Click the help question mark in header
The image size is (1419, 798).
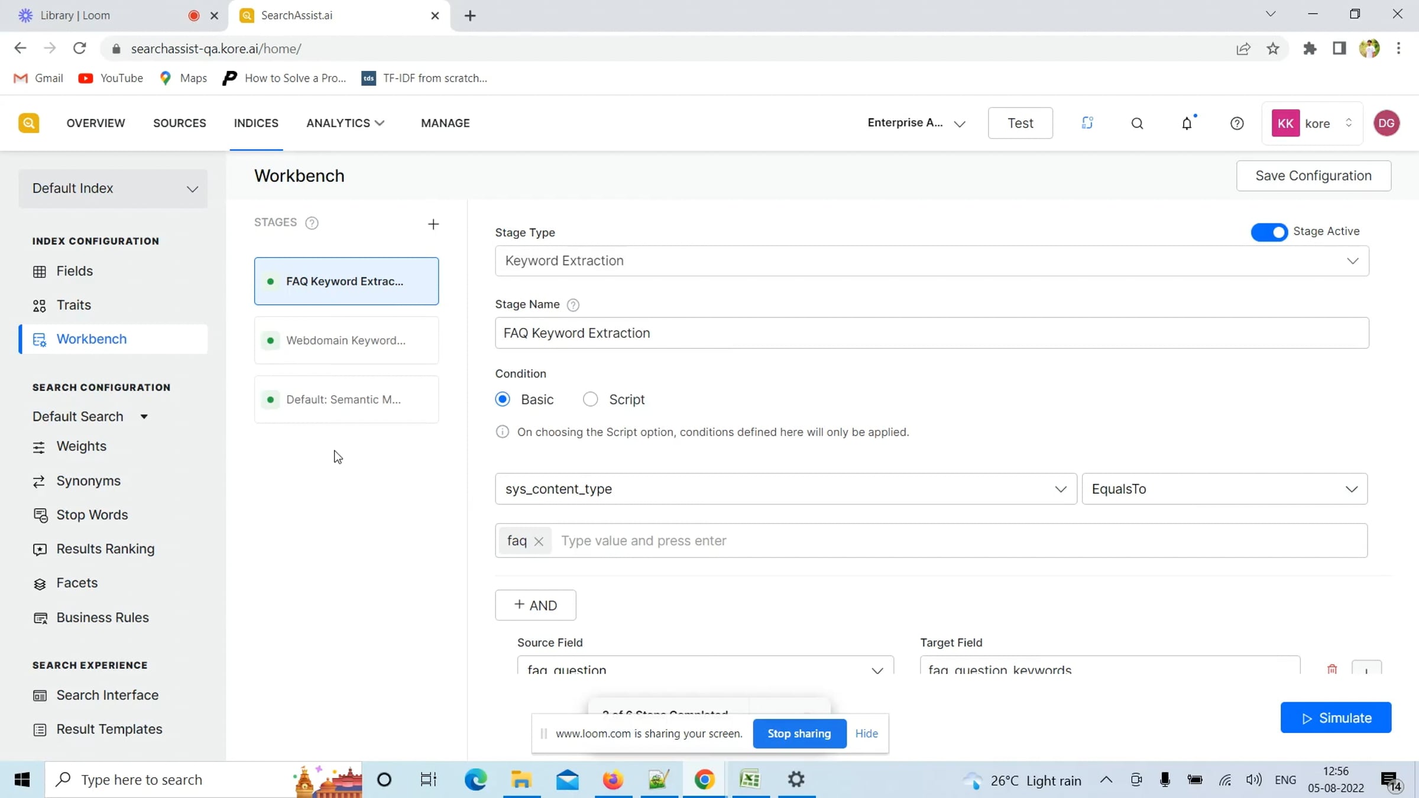coord(1237,124)
